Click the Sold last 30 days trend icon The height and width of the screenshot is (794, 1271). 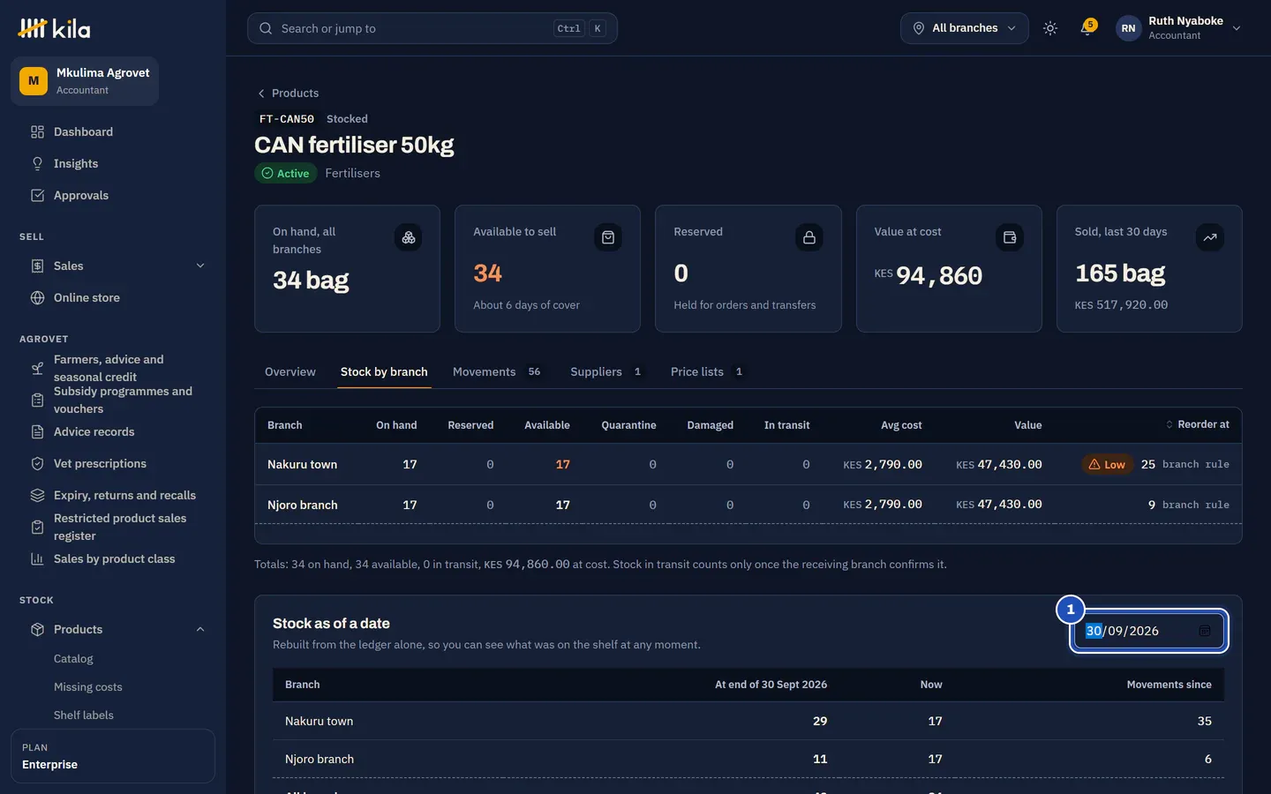[x=1210, y=237]
